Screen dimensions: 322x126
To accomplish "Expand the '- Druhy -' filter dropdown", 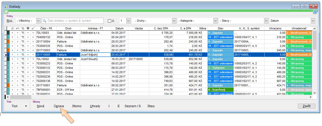I will click(x=174, y=21).
